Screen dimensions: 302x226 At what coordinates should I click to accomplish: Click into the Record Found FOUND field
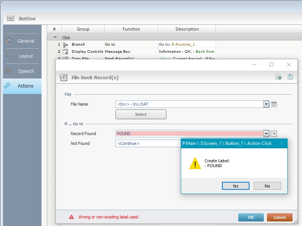pos(189,134)
